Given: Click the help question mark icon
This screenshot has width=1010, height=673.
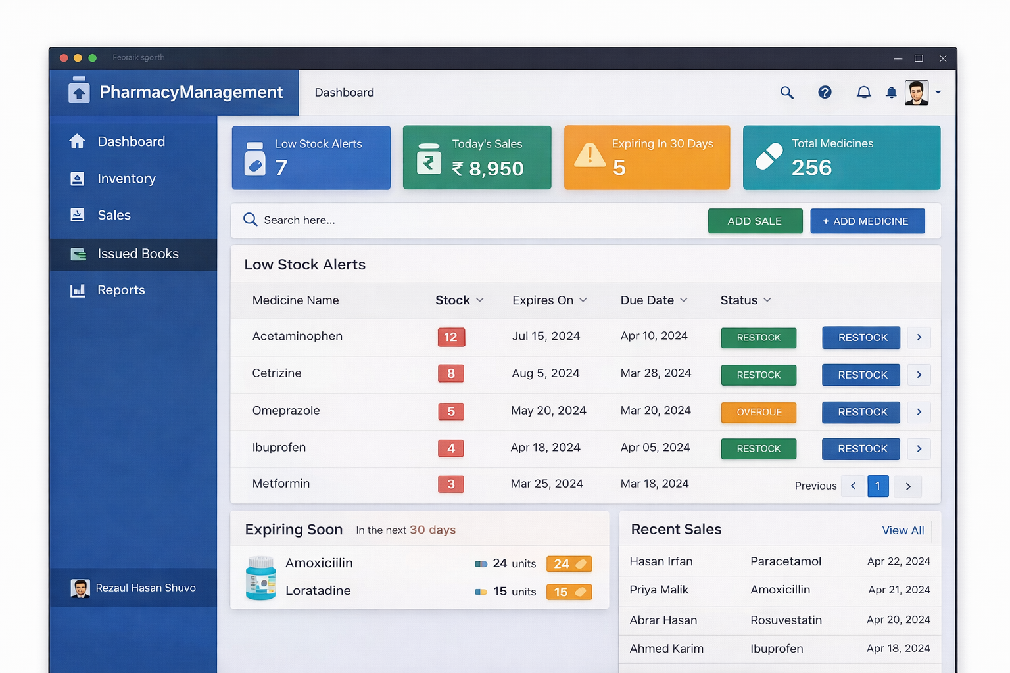Looking at the screenshot, I should pyautogui.click(x=825, y=92).
